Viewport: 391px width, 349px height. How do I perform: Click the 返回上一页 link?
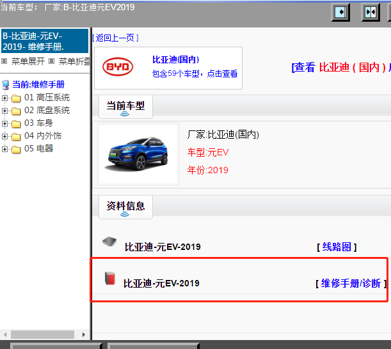(115, 38)
